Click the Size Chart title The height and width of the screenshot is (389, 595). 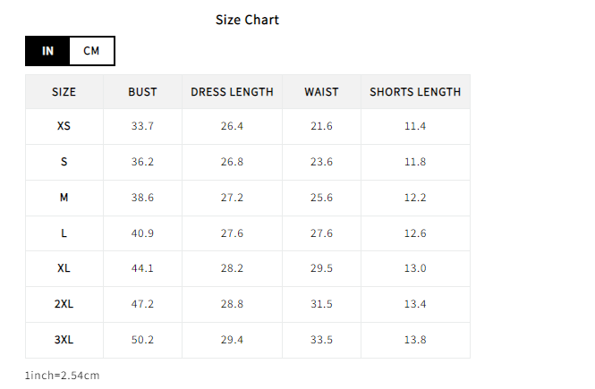248,20
